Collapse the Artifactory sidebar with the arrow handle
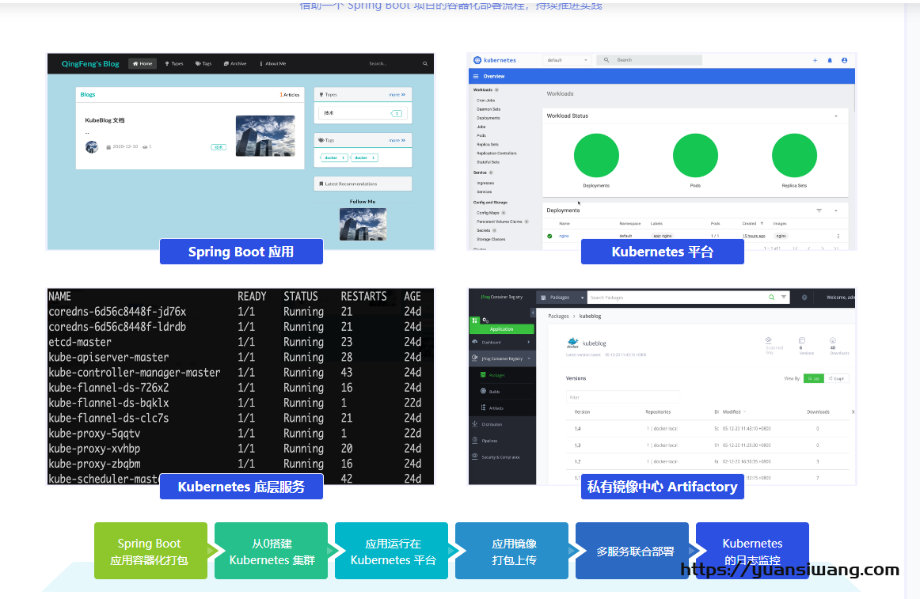 tap(533, 313)
